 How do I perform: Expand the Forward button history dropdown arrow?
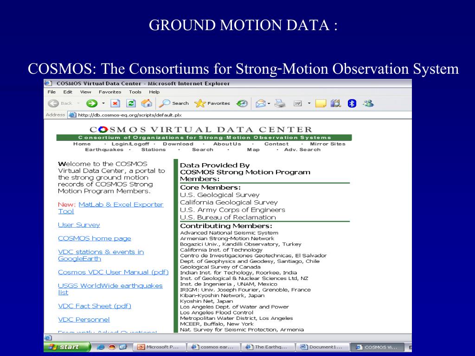pyautogui.click(x=103, y=103)
